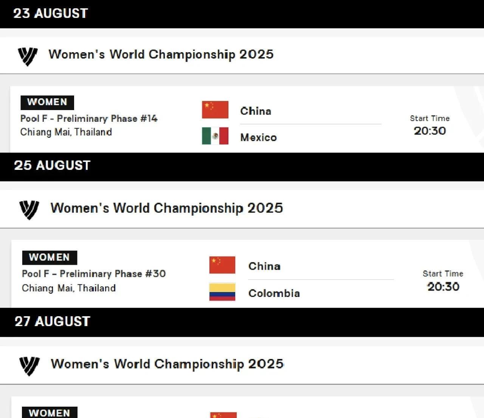Click partially visible China flag at bottom
Viewport: 484px width, 418px height.
click(x=223, y=415)
